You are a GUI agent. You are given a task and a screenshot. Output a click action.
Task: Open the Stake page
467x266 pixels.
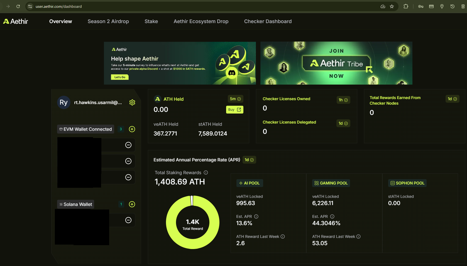click(151, 21)
